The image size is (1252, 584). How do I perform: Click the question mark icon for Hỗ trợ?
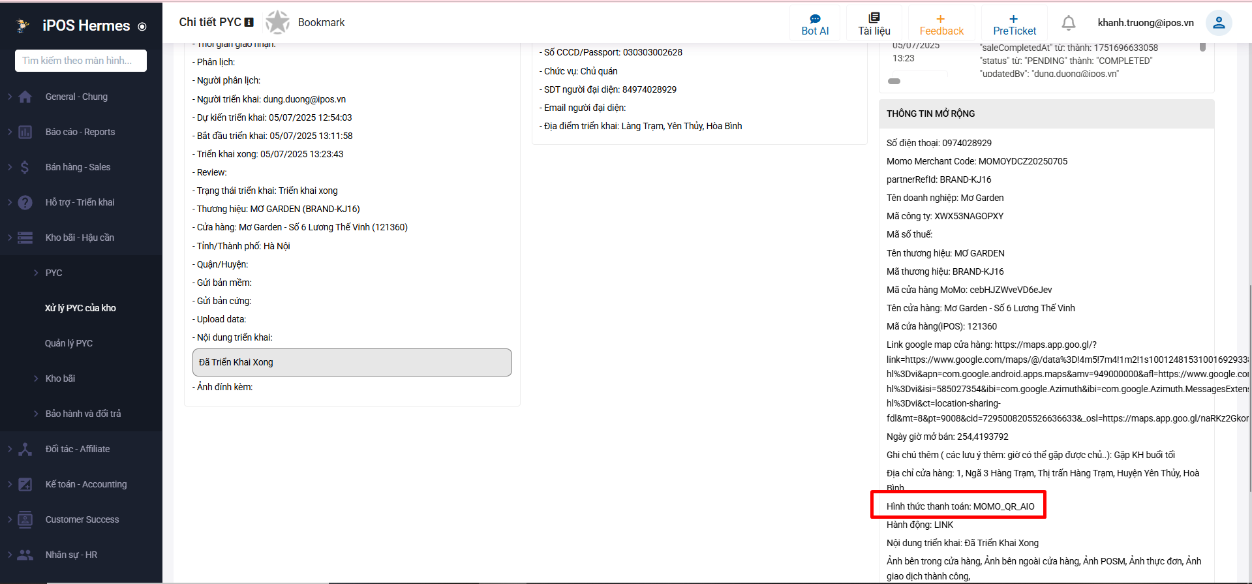(x=25, y=203)
